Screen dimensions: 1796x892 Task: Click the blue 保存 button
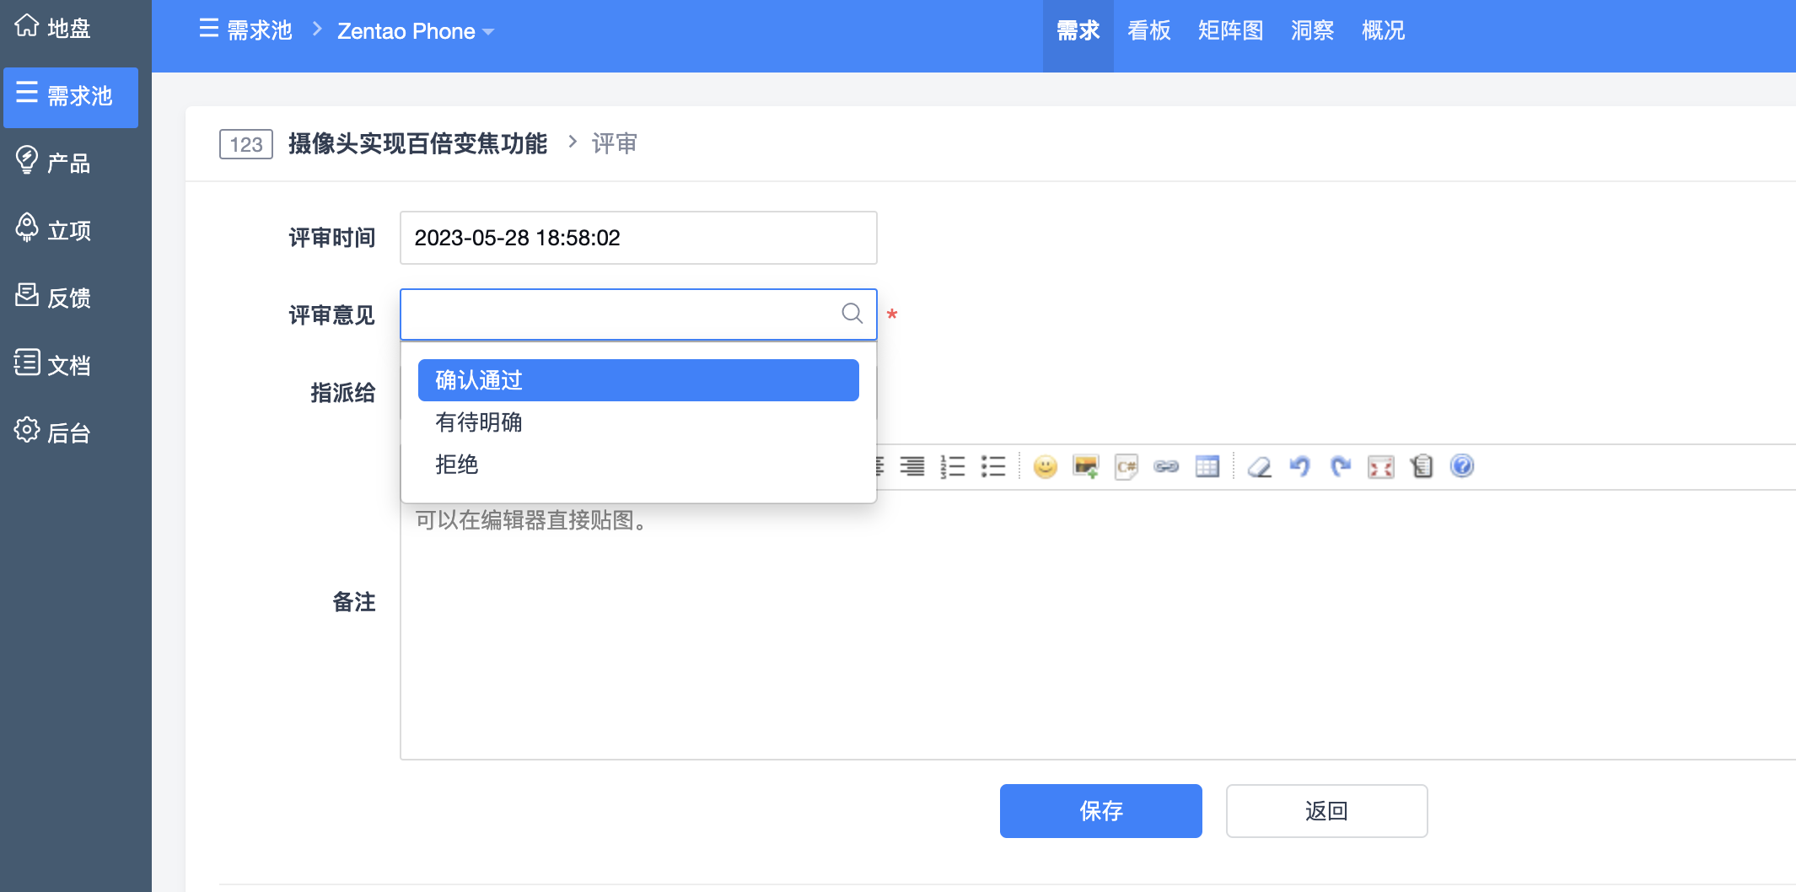click(1100, 811)
